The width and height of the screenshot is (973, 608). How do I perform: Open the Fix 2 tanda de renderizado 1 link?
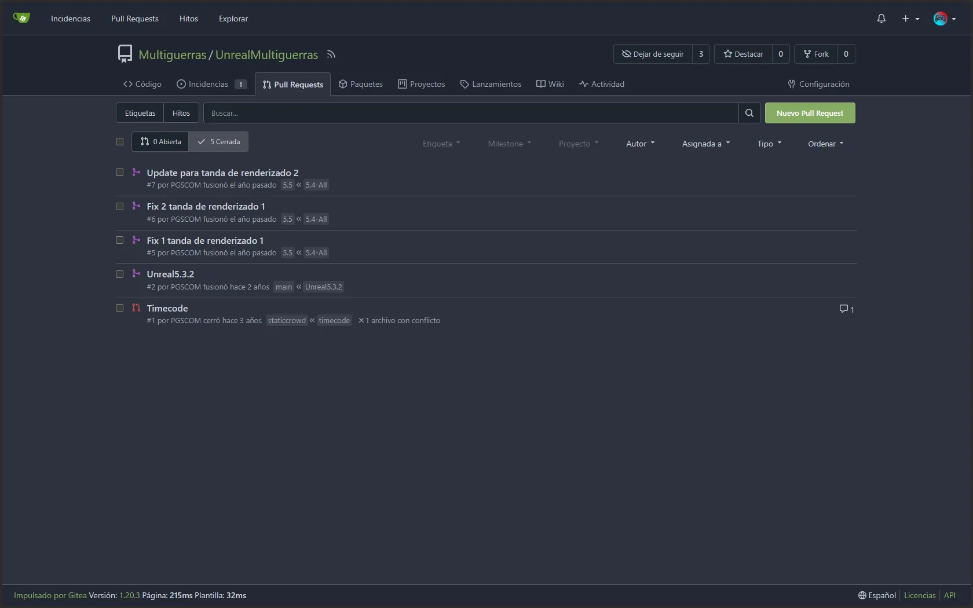coord(206,207)
